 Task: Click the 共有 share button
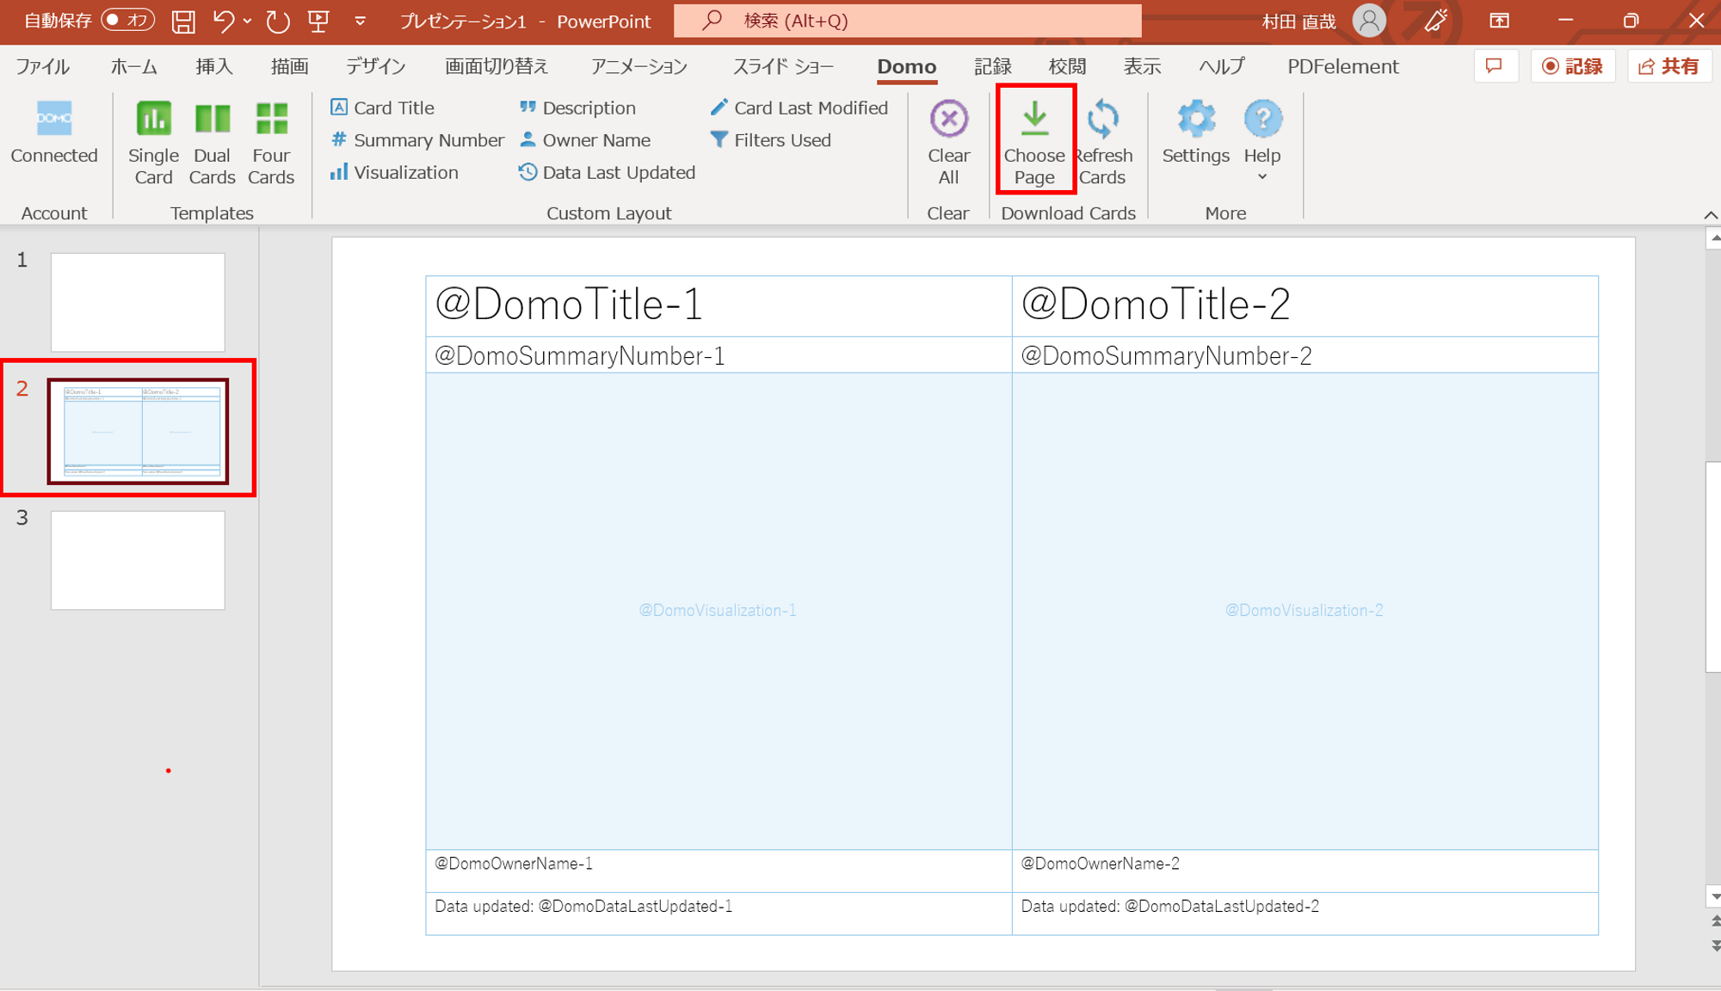[1669, 66]
